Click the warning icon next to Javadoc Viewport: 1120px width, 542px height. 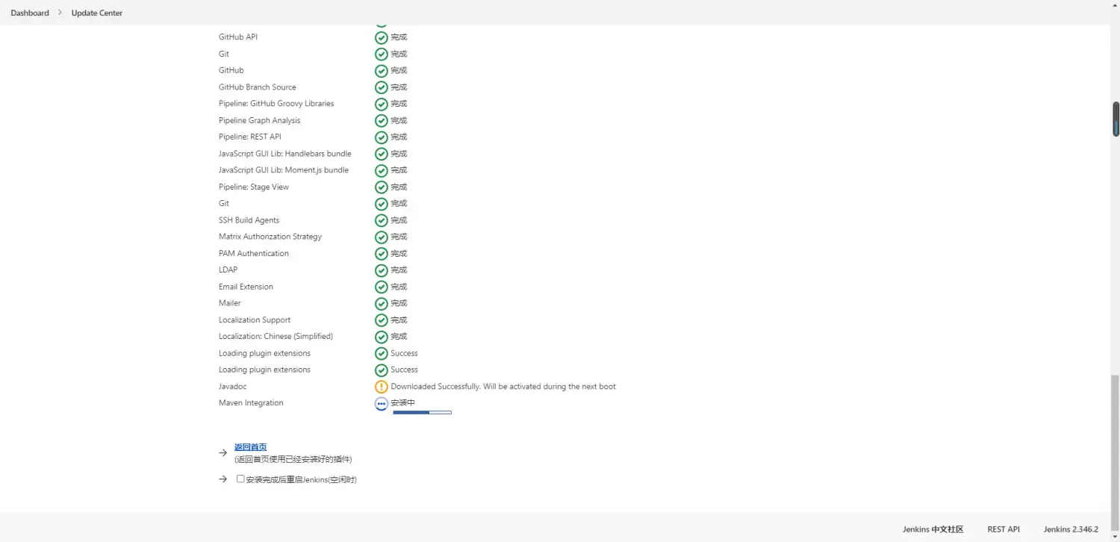click(381, 387)
